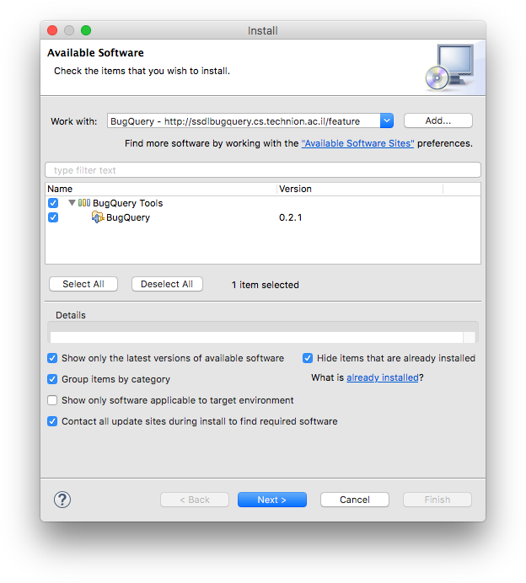The height and width of the screenshot is (583, 526).
Task: Click the install wizard computer image
Action: [x=450, y=67]
